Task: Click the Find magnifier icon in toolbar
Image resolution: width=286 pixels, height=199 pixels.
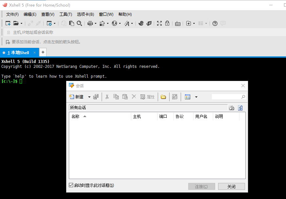Action: (79, 23)
